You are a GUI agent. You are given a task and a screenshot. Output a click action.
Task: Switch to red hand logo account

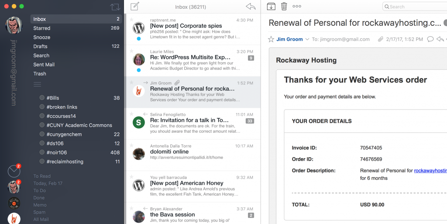coord(14,219)
